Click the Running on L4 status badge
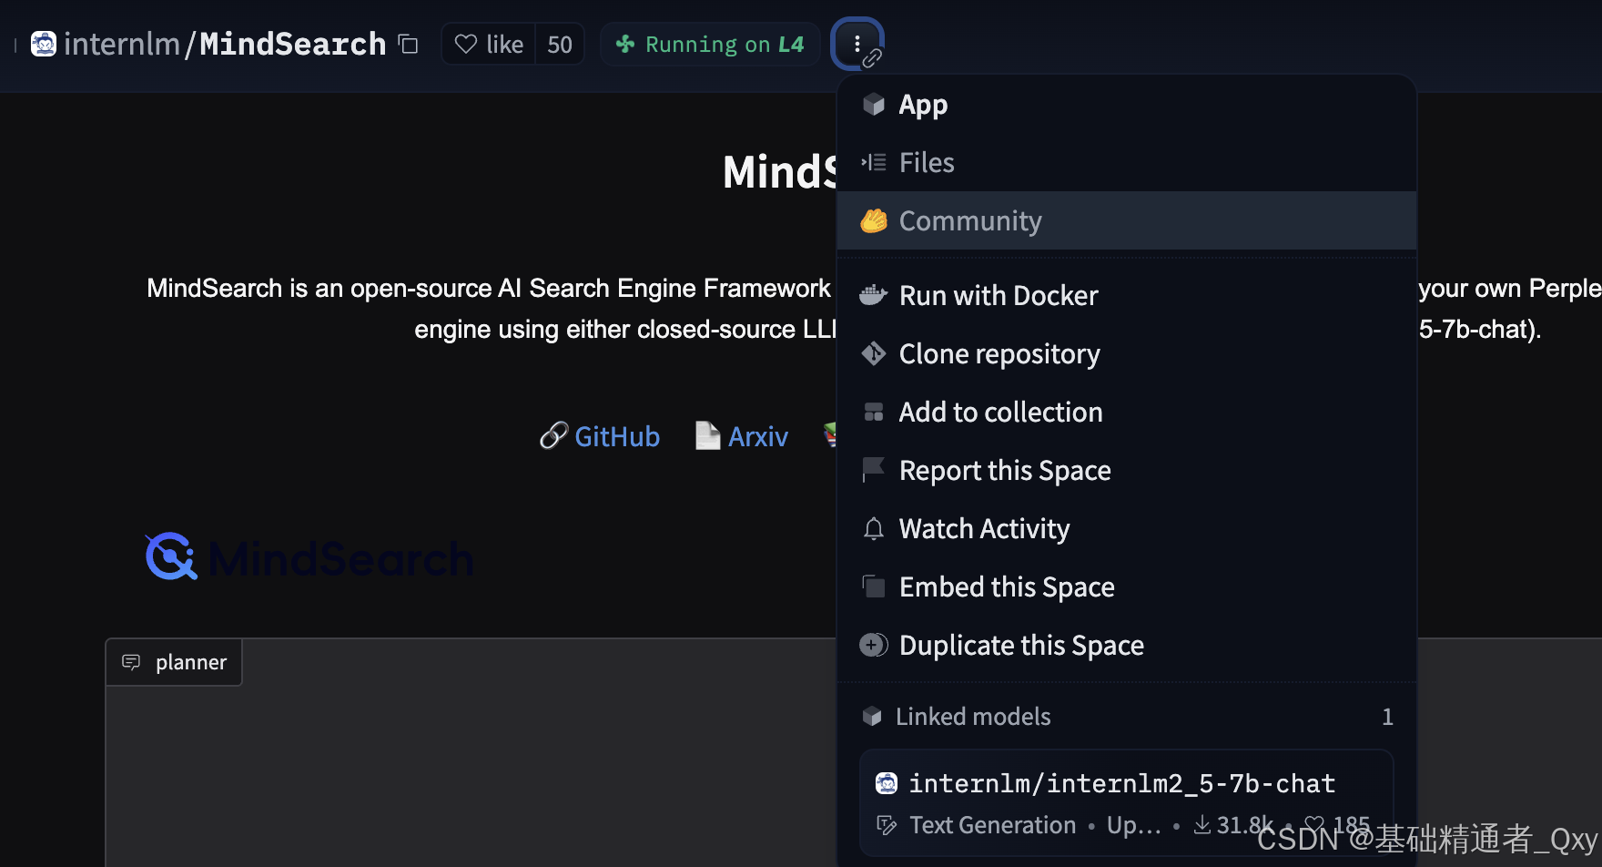The height and width of the screenshot is (867, 1602). (x=710, y=44)
